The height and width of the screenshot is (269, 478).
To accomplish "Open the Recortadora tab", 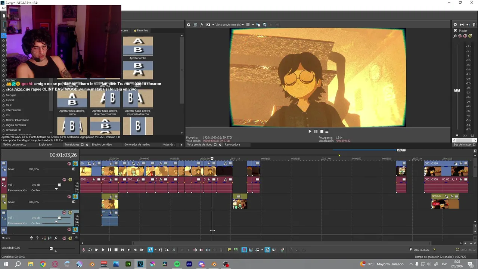I will click(232, 145).
